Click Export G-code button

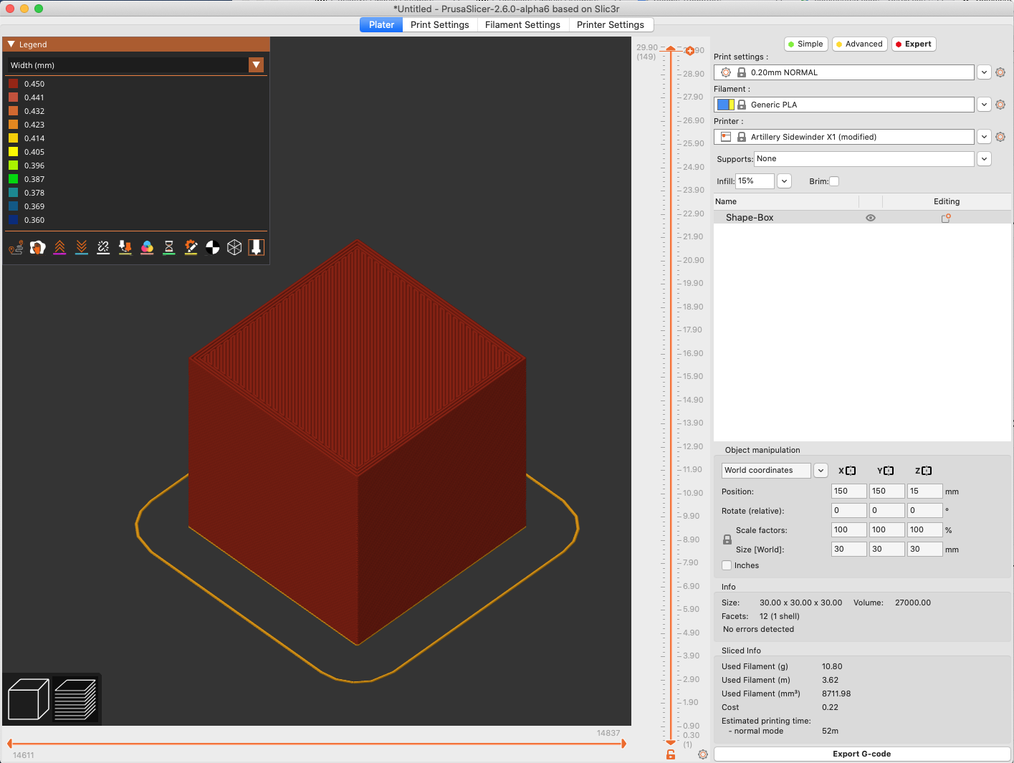click(862, 754)
